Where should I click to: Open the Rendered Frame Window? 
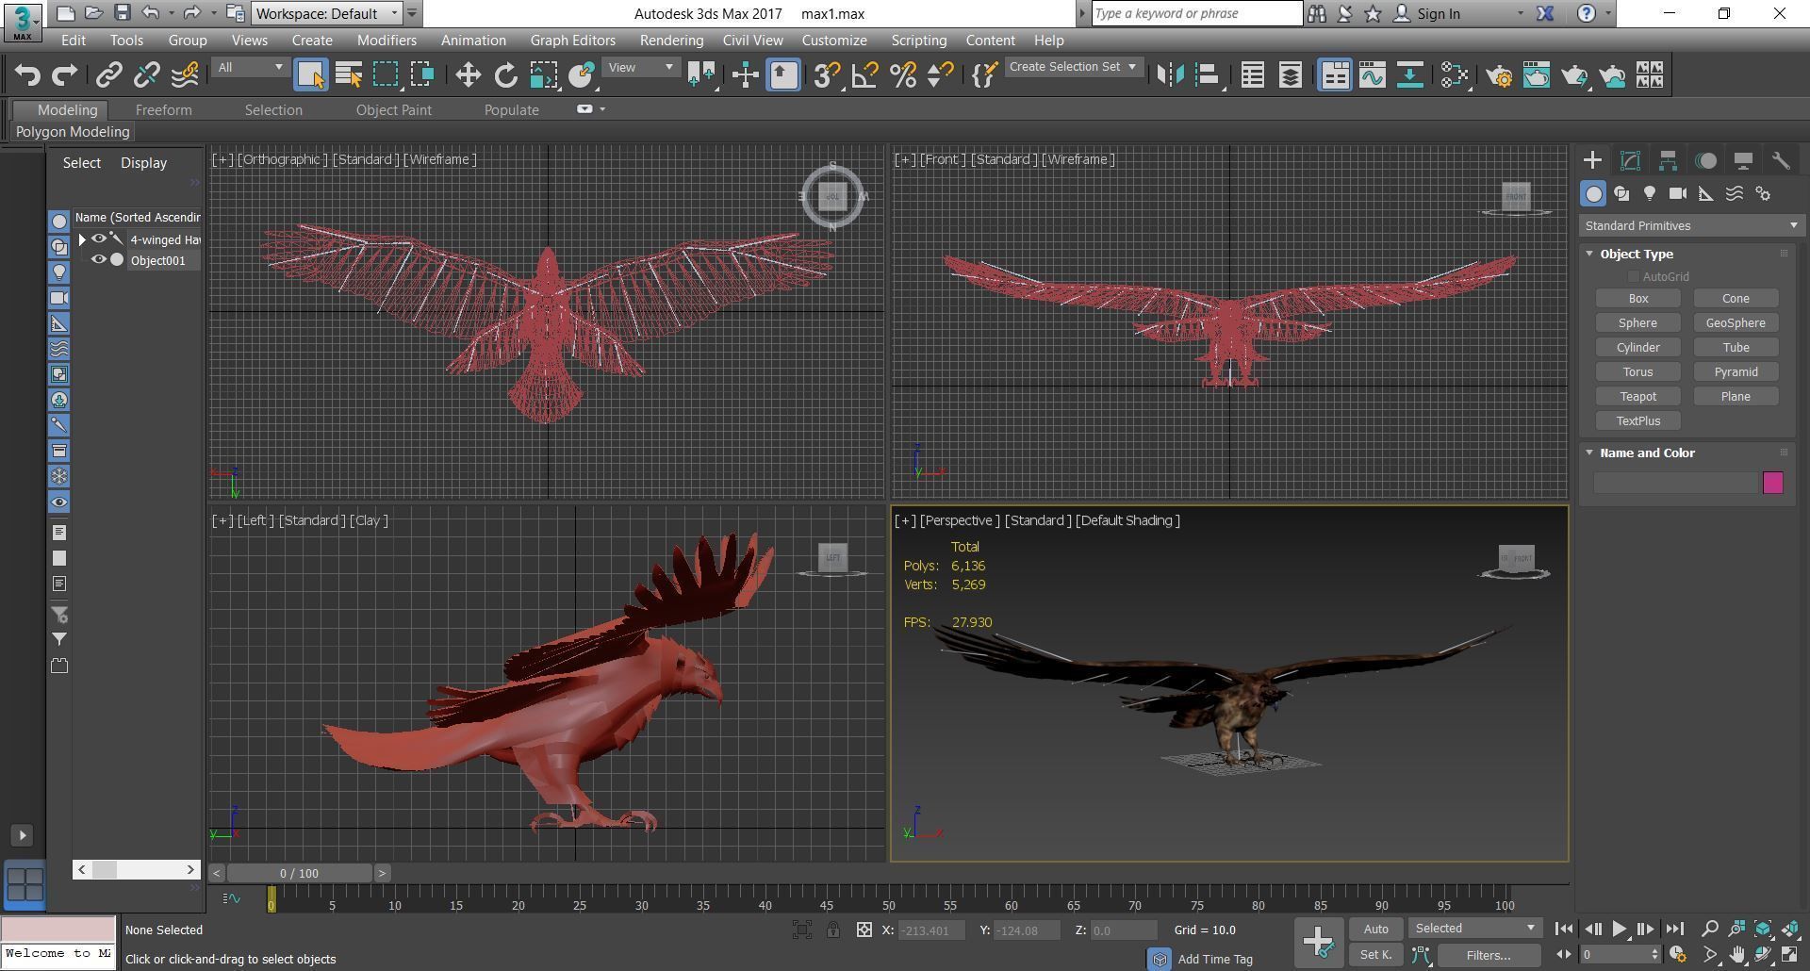(x=1537, y=74)
